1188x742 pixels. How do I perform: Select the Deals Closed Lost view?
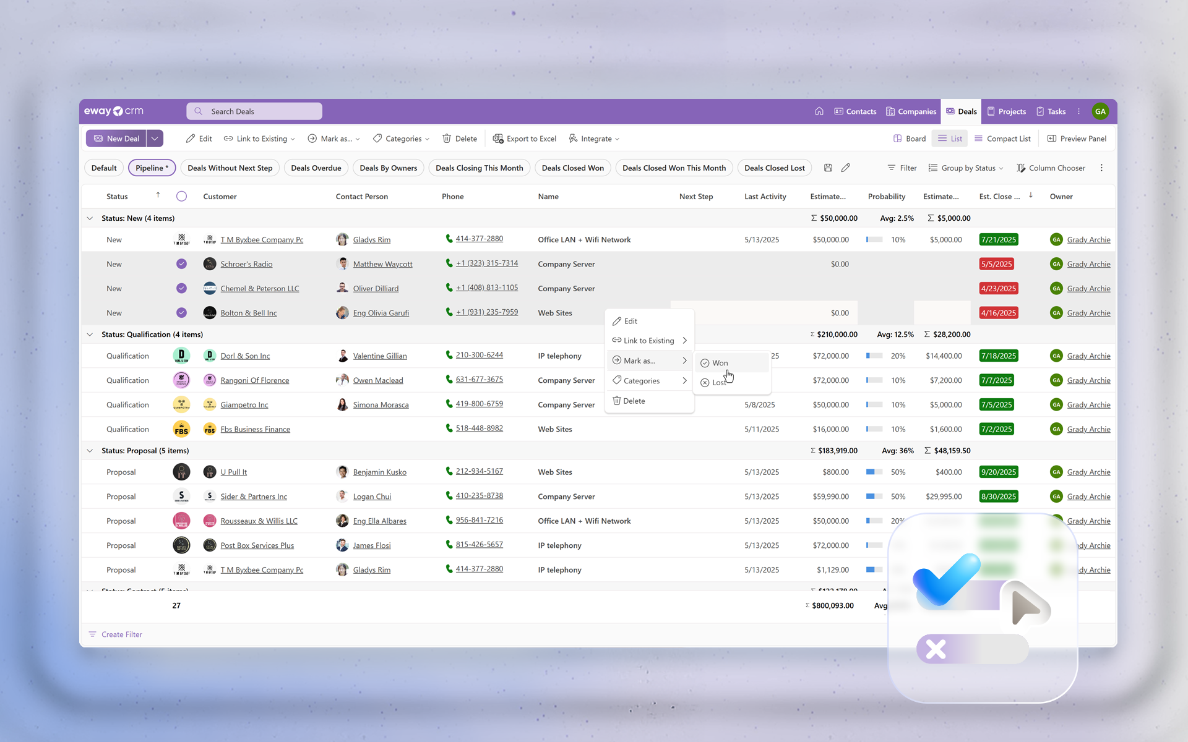(775, 168)
